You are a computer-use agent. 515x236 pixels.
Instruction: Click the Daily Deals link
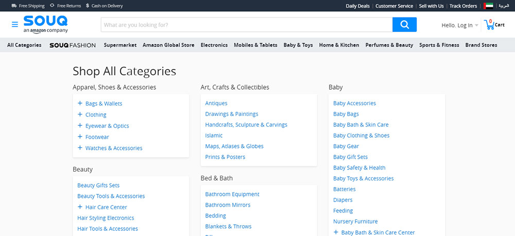tap(358, 6)
